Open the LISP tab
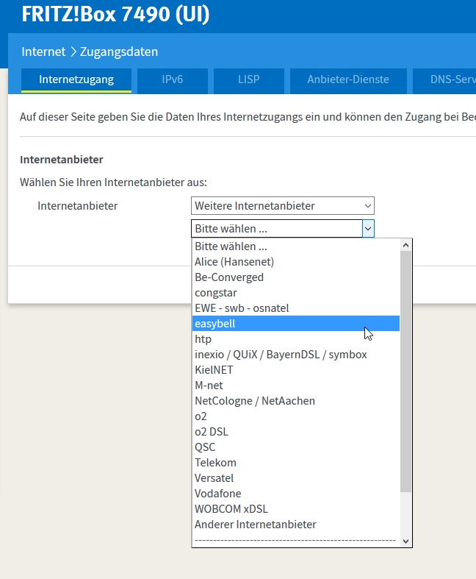The width and height of the screenshot is (476, 579). 248,79
